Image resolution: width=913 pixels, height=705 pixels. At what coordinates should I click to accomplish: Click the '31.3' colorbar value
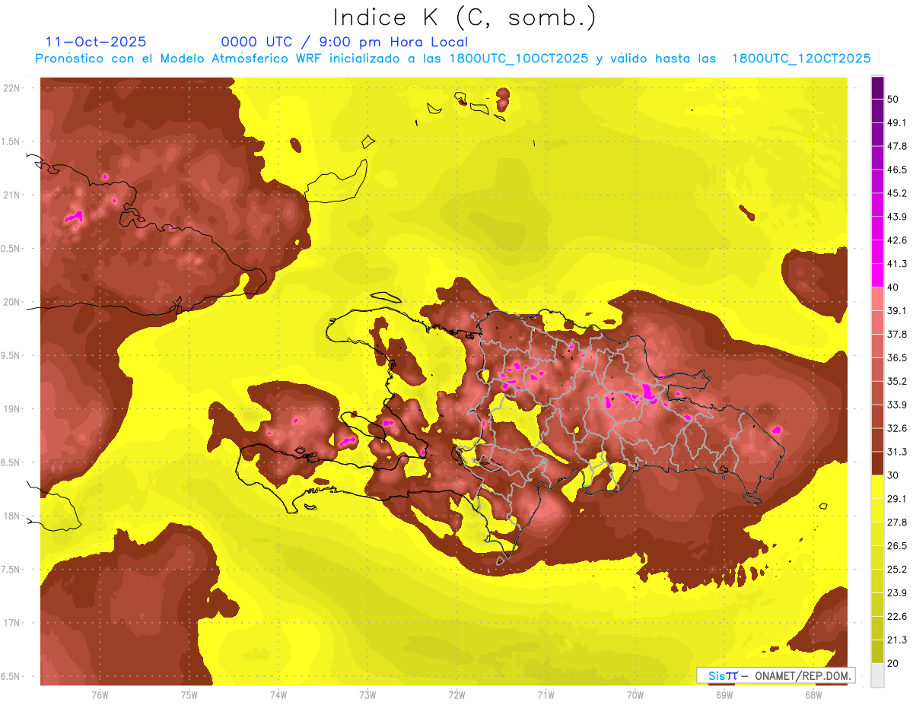[x=897, y=452]
